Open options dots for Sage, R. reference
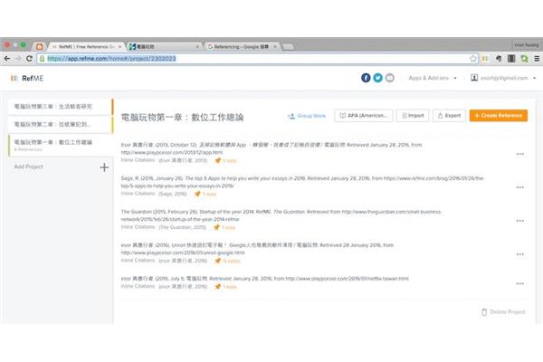The width and height of the screenshot is (543, 362). pos(519,187)
